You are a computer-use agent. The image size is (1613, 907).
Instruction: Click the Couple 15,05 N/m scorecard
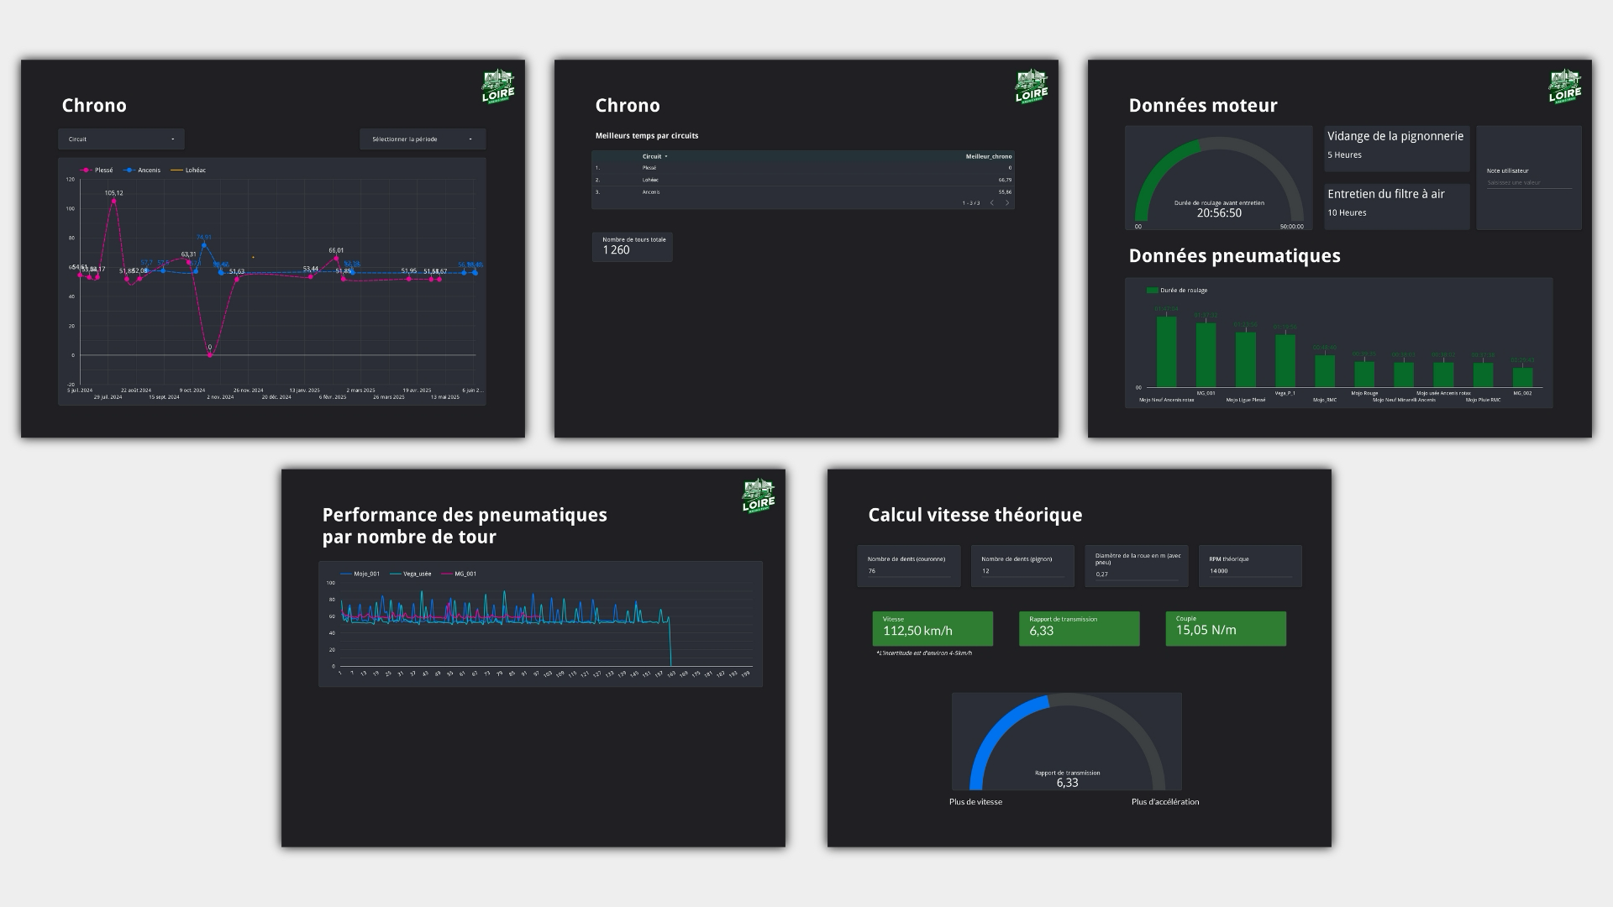pyautogui.click(x=1225, y=628)
